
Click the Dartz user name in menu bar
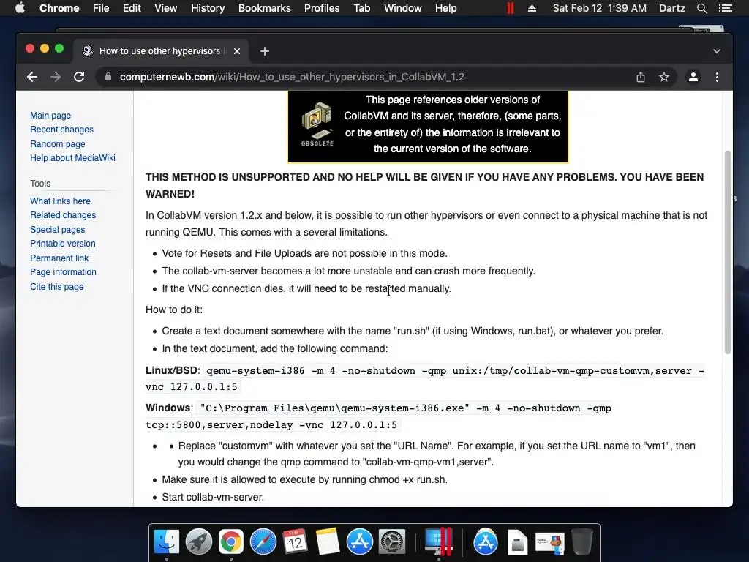point(671,8)
